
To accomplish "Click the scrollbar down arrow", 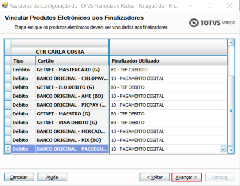I will point(231,150).
